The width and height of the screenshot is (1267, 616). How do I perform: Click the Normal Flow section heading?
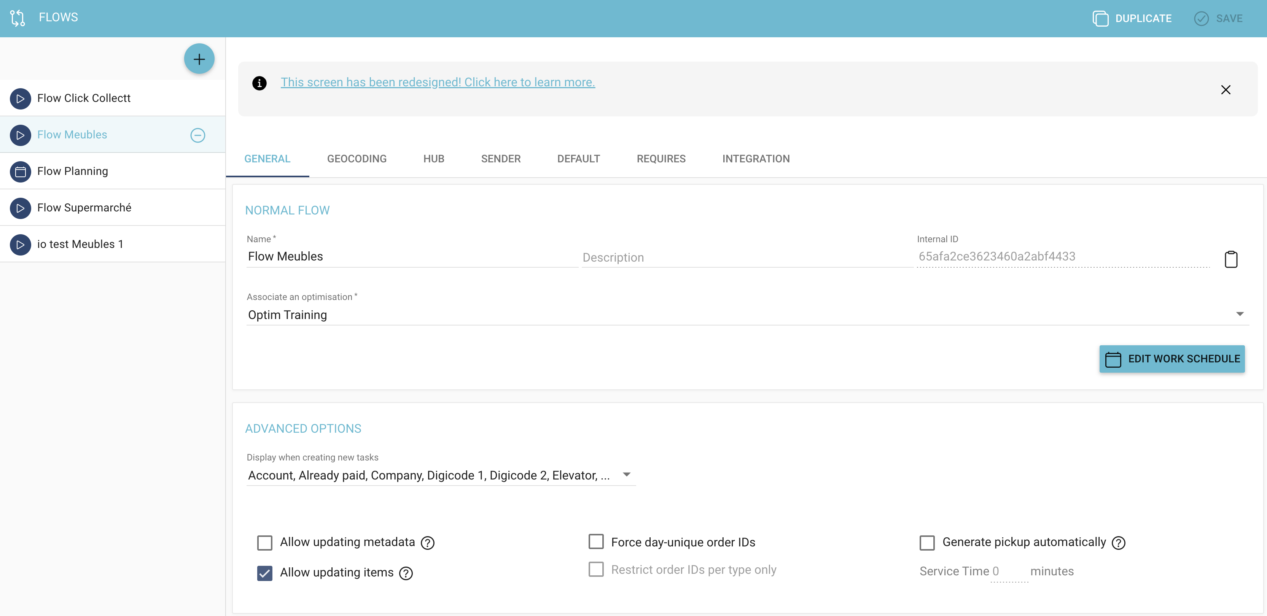[287, 210]
